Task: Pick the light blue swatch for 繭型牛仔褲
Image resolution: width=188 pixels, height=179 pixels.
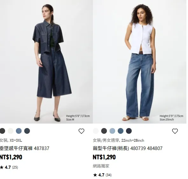Action: coord(112,131)
